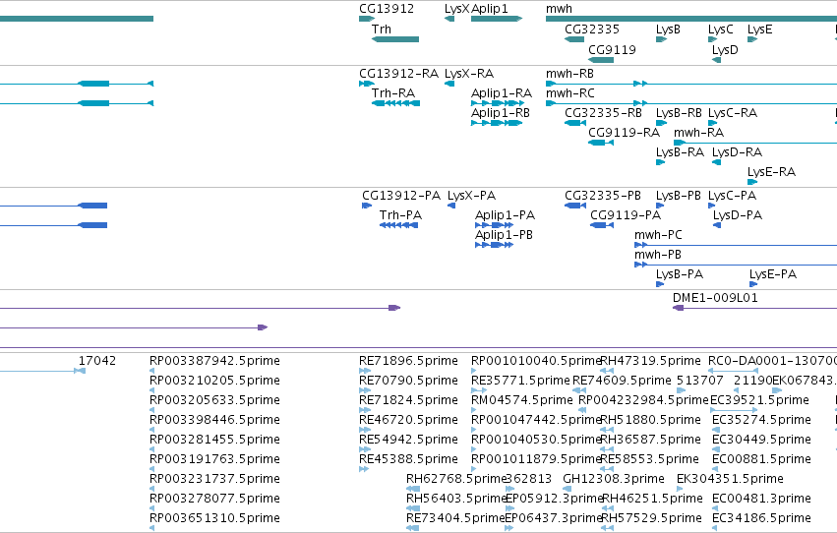Image resolution: width=837 pixels, height=533 pixels.
Task: Open the LysC-PA protein label
Action: [733, 196]
